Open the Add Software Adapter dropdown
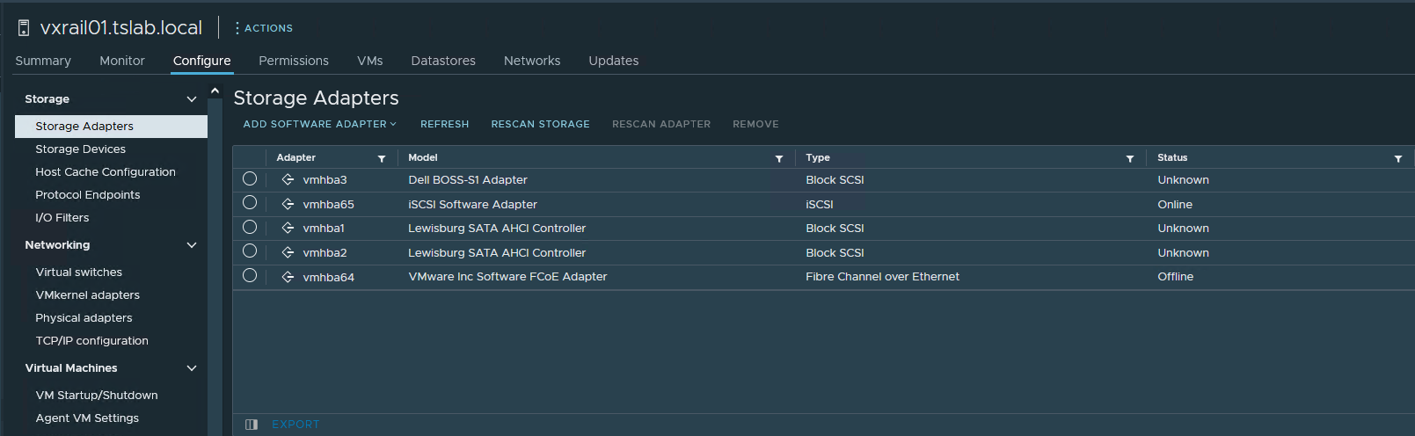Image resolution: width=1415 pixels, height=436 pixels. pos(319,124)
